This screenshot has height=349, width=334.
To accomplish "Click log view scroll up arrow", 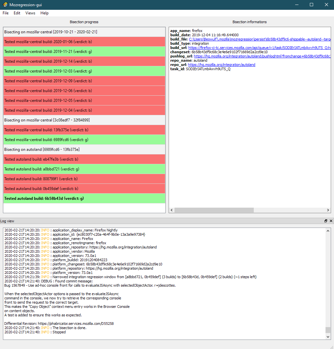I will point(328,231).
